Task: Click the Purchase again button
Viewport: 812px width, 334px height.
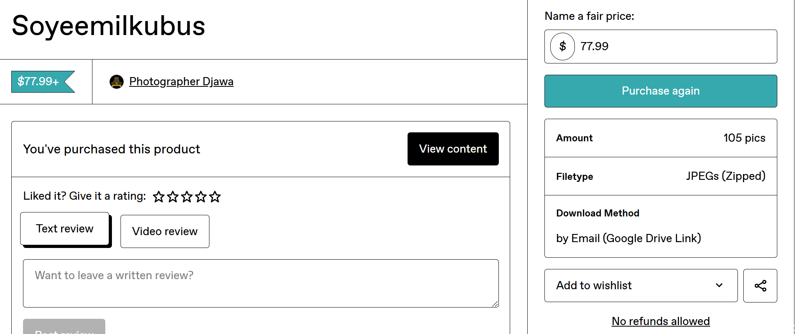Action: point(661,91)
